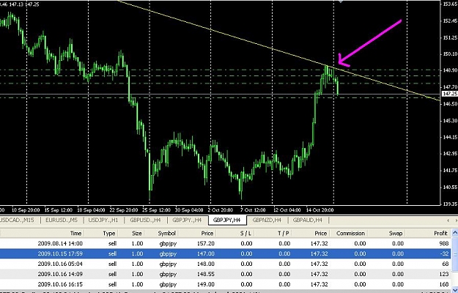Viewport: 458px width, 293px height.
Task: Click the 148.00 open price cell
Action: (x=207, y=264)
